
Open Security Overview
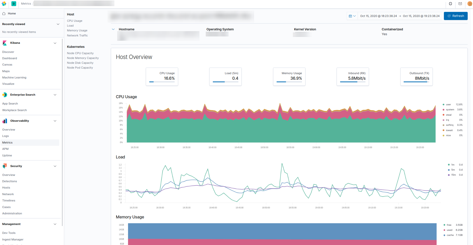tap(9, 175)
